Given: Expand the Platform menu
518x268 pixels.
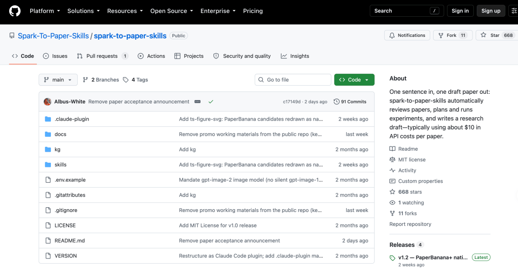Looking at the screenshot, I should 45,11.
